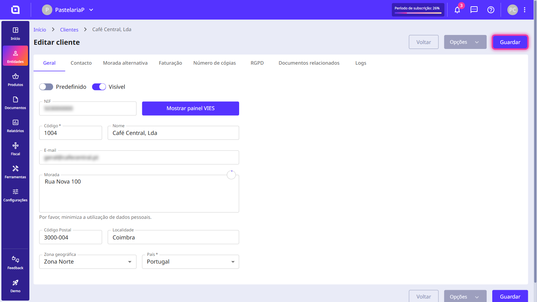Open the Início sidebar item
This screenshot has height=302, width=537.
coord(15,34)
